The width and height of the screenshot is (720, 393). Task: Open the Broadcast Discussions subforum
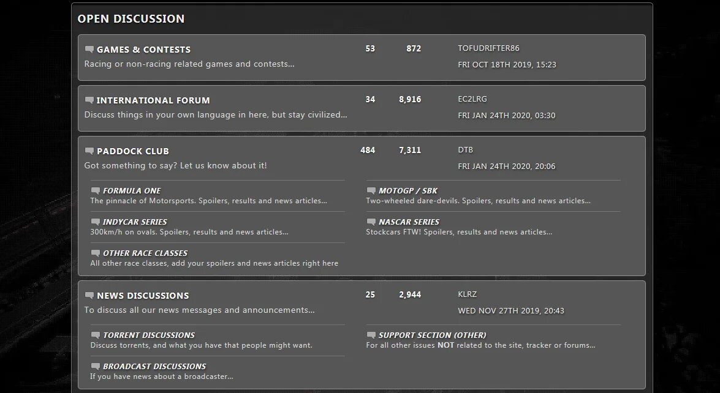pos(154,367)
